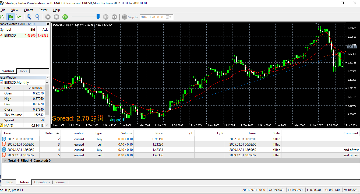Click the Skip to button

[x=130, y=17]
